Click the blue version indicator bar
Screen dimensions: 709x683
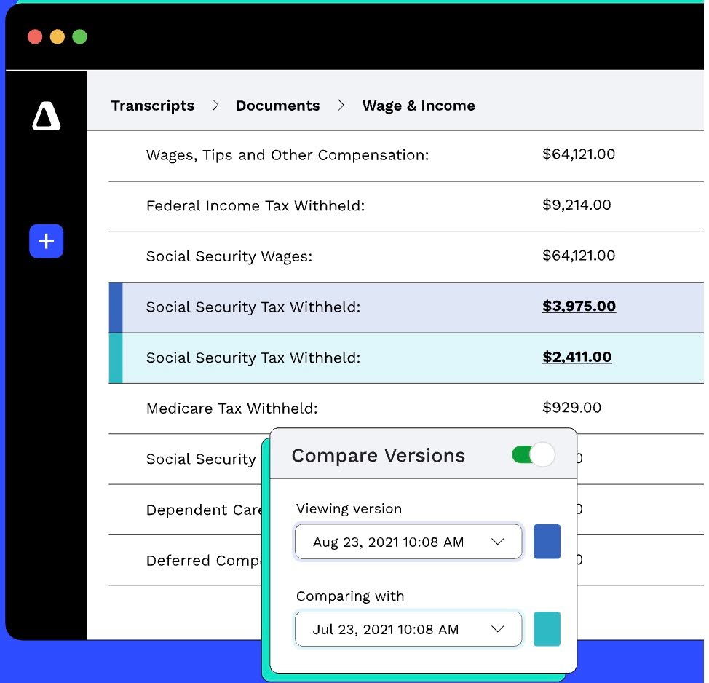pos(115,307)
